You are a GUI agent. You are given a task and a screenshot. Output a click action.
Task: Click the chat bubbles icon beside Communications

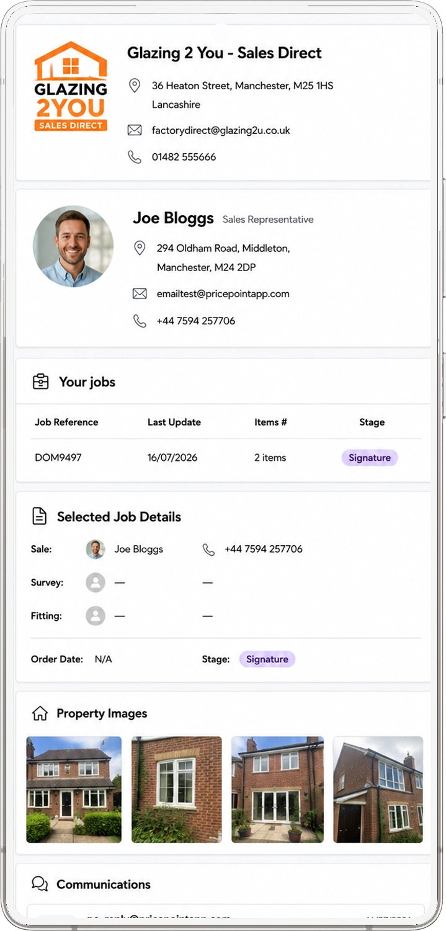tap(40, 884)
